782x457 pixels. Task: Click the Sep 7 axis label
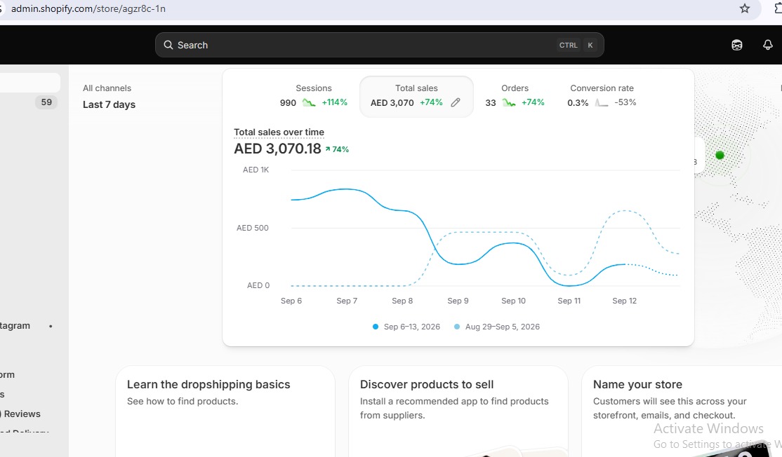pos(347,301)
